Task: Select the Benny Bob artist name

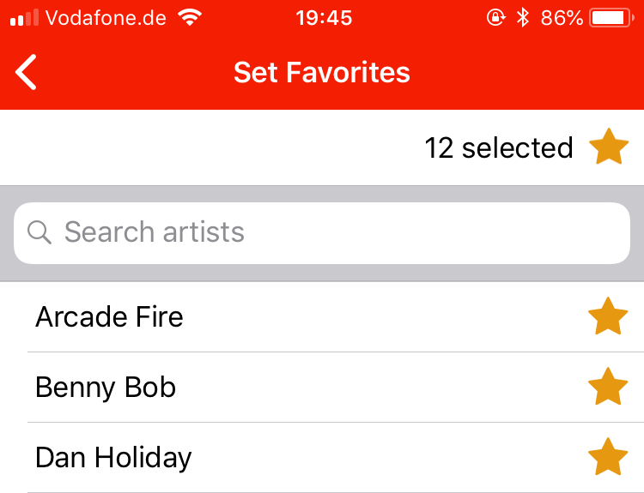Action: click(106, 388)
